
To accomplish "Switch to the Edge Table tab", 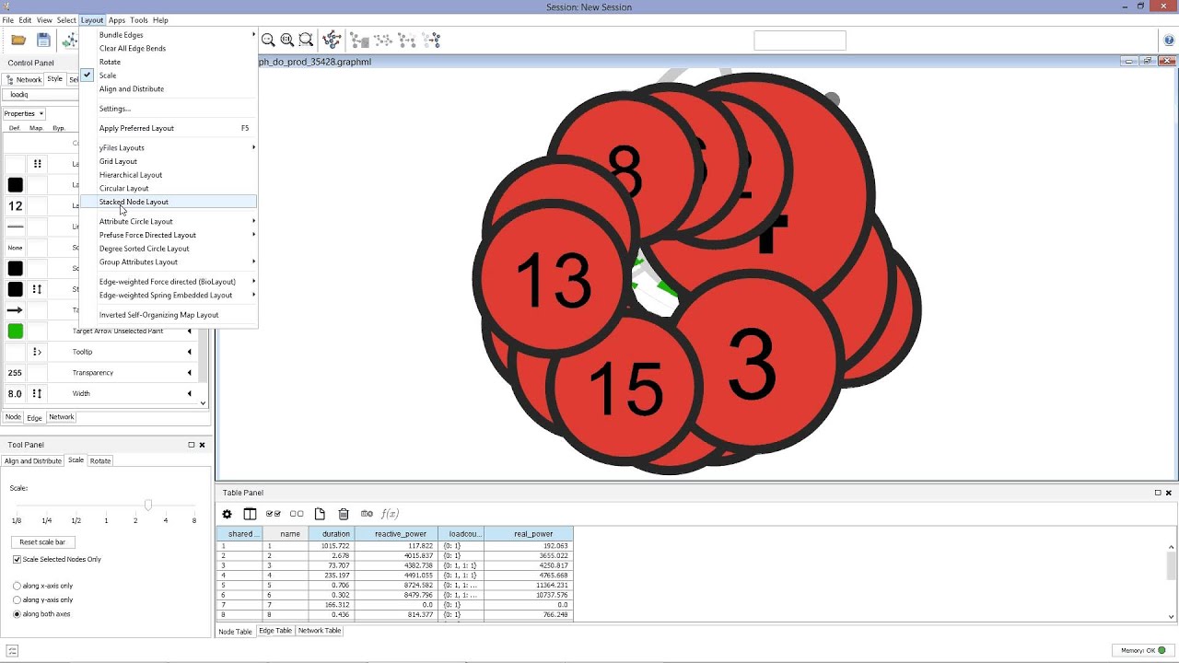I will pyautogui.click(x=275, y=631).
